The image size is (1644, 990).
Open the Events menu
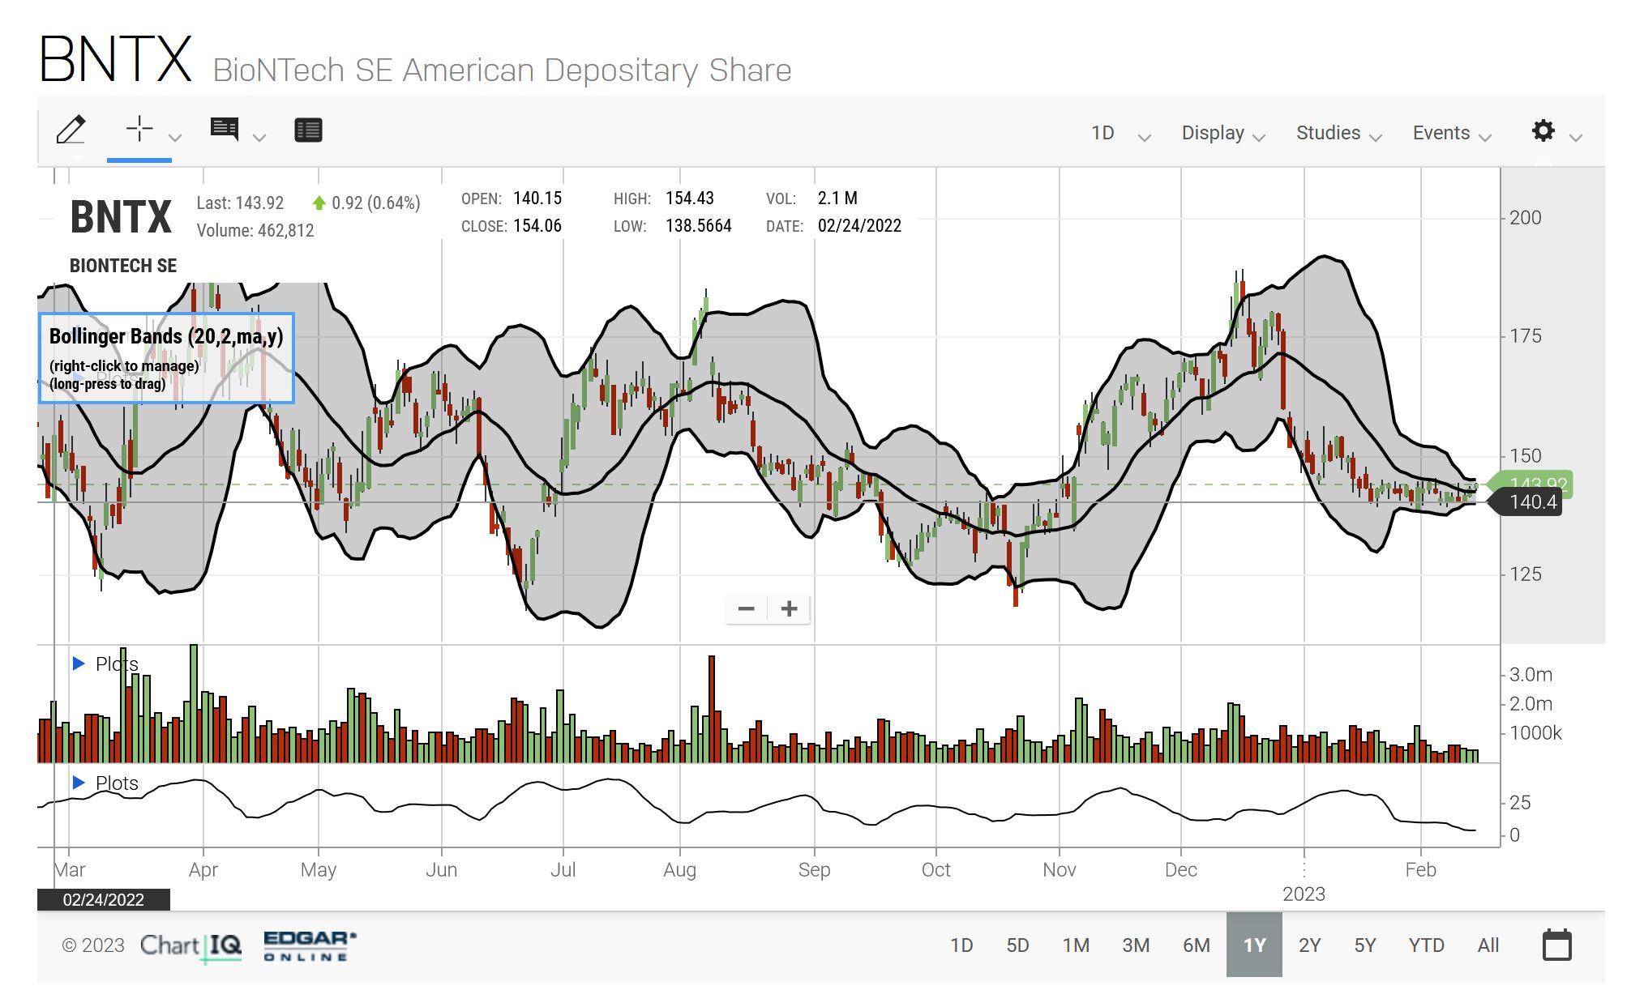pyautogui.click(x=1451, y=134)
